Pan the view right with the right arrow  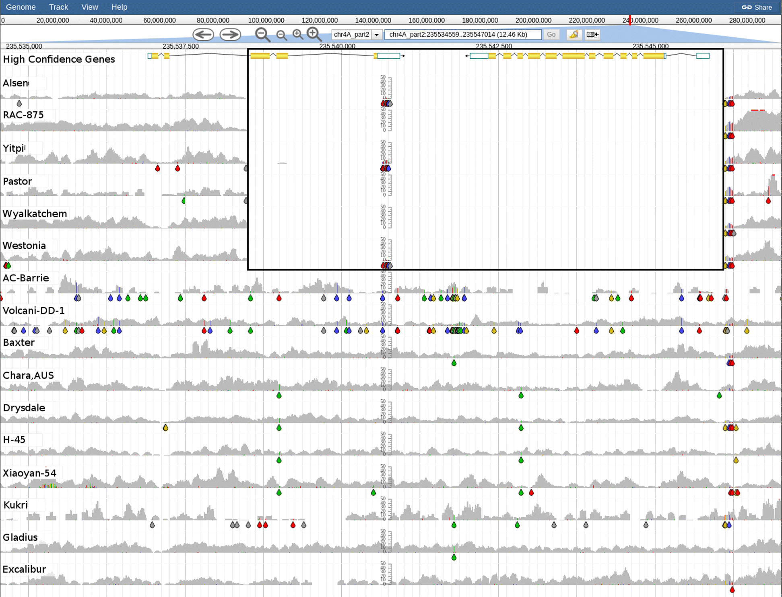230,35
